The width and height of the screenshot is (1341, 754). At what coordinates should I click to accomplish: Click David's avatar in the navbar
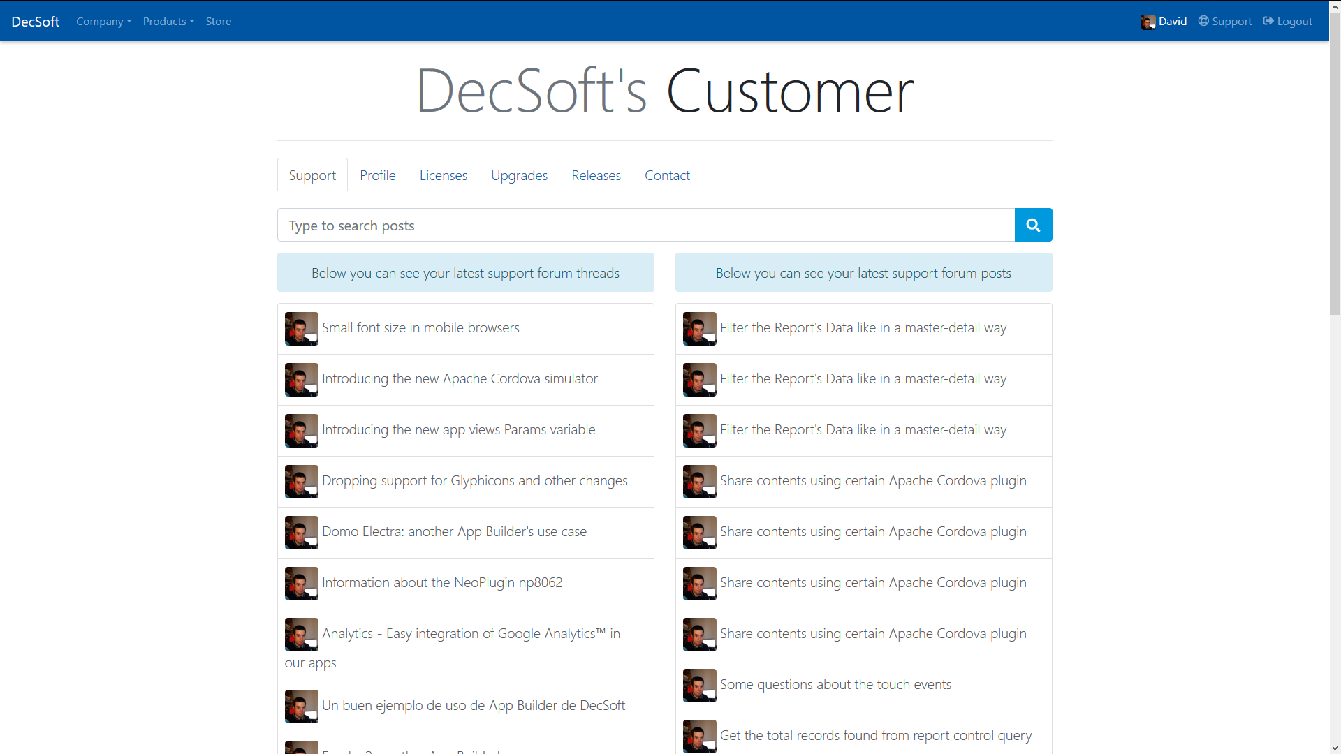[1148, 22]
